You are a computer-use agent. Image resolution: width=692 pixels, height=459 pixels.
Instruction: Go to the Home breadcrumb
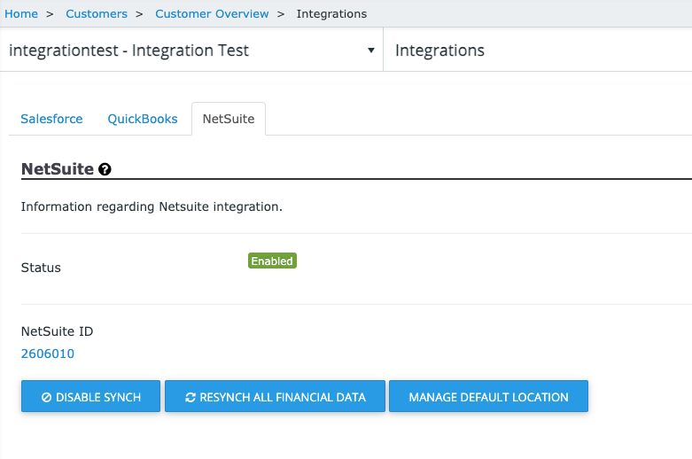point(21,13)
